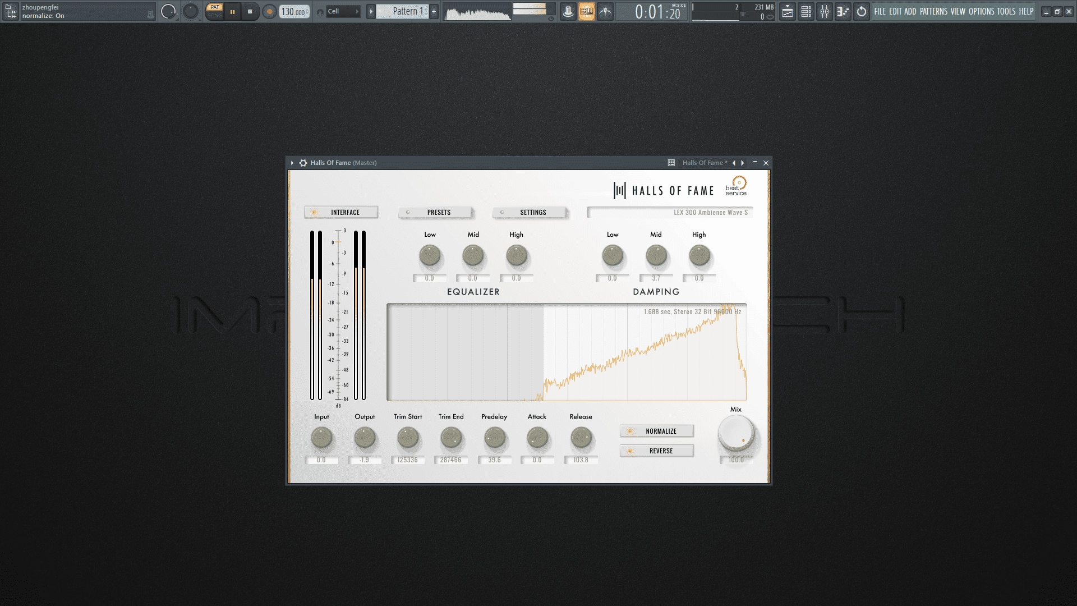Click the Equalizer Low knob
The image size is (1077, 606).
coord(430,256)
